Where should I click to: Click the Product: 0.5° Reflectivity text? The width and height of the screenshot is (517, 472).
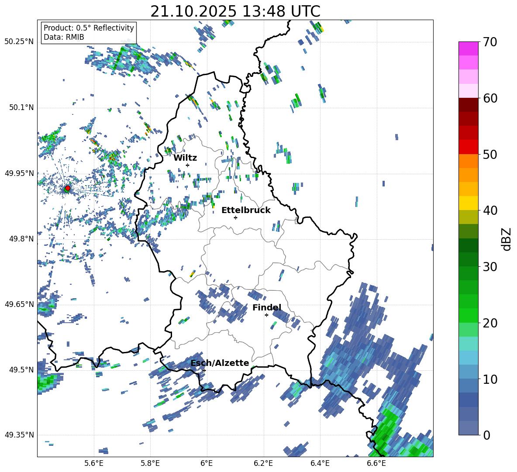point(89,28)
